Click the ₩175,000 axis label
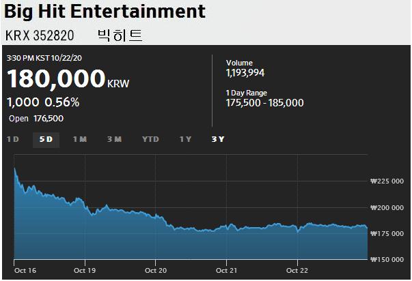 387,233
